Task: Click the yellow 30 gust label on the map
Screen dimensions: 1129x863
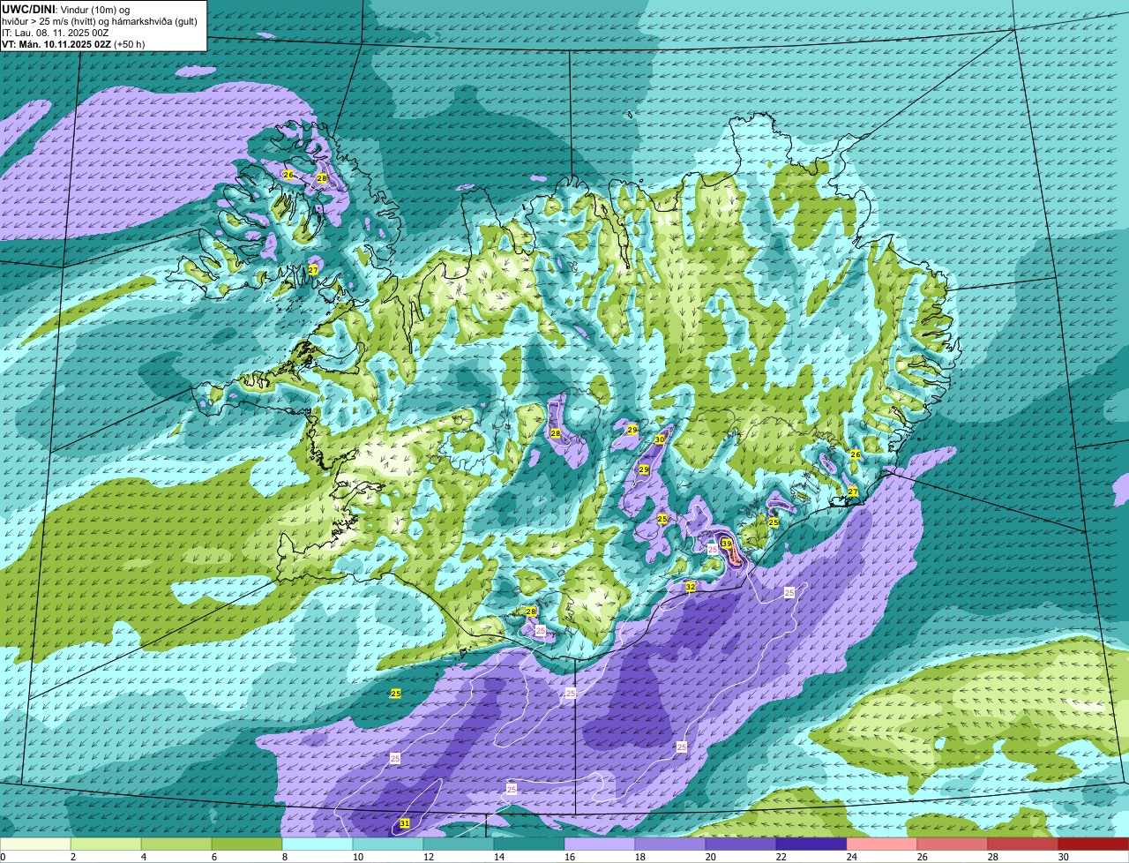Action: click(660, 439)
